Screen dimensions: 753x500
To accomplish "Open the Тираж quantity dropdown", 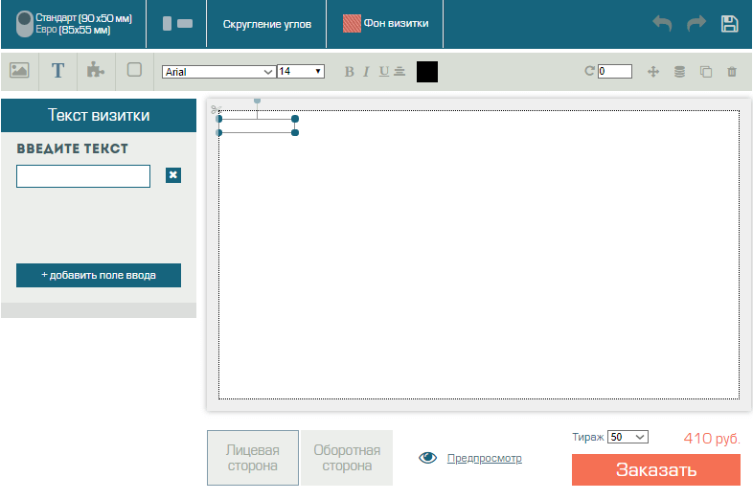I will coord(627,437).
